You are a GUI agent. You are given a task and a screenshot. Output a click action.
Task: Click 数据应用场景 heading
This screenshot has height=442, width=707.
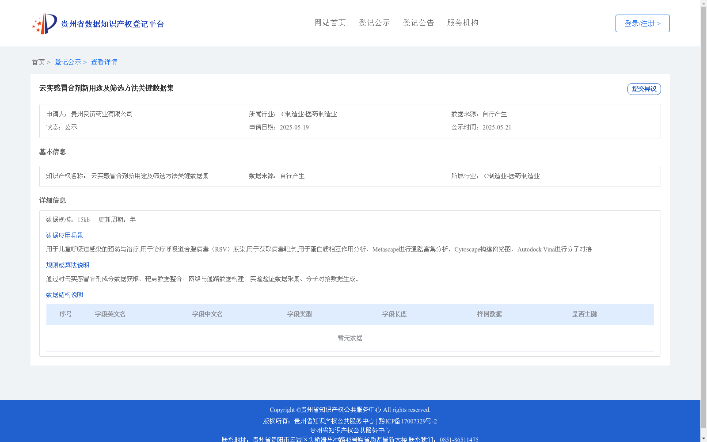click(x=65, y=236)
